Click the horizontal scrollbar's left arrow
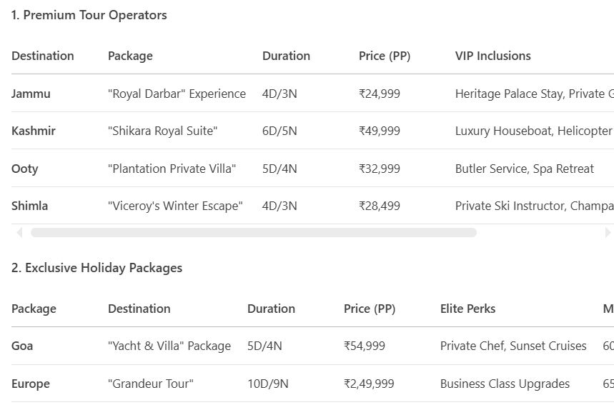This screenshot has width=614, height=405. pyautogui.click(x=19, y=232)
